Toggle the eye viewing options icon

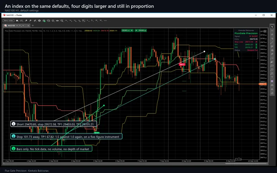pos(57,20)
